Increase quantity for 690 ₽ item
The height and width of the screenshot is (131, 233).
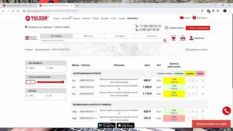(197, 80)
